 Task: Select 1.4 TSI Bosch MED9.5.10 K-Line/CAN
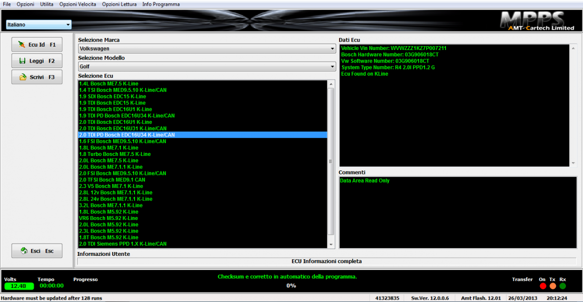click(x=203, y=90)
